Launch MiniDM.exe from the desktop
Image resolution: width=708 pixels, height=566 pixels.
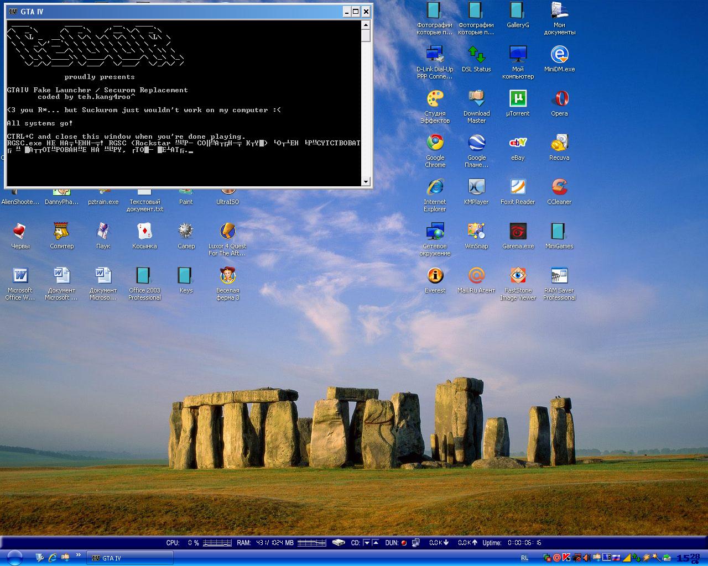coord(559,59)
